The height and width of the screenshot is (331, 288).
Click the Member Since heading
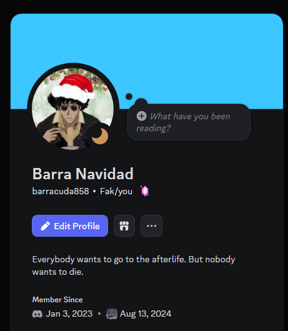point(57,300)
